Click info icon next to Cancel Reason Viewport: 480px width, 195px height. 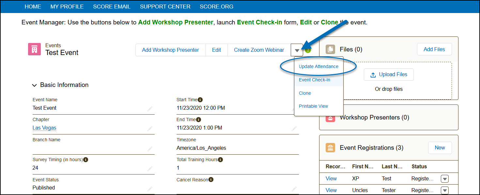211,180
